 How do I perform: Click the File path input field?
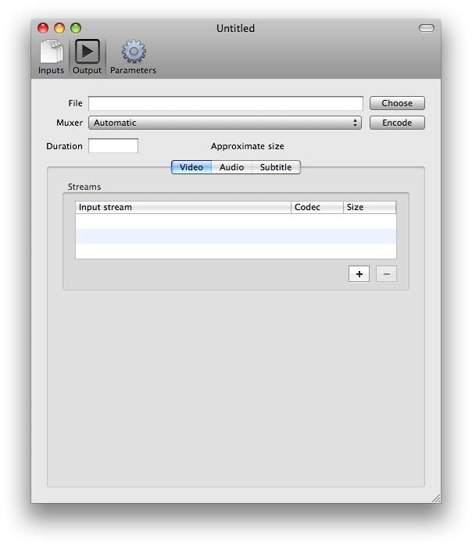coord(226,103)
